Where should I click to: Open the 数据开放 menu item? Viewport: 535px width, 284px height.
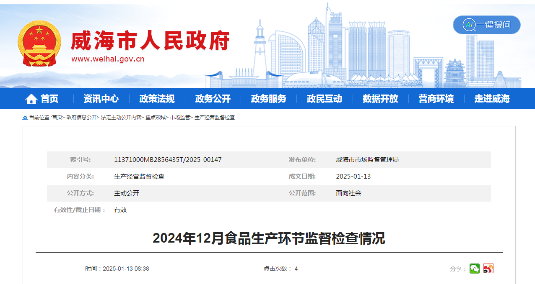pos(380,99)
